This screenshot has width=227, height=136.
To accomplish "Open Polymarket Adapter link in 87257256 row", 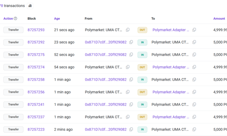I will [171, 92].
